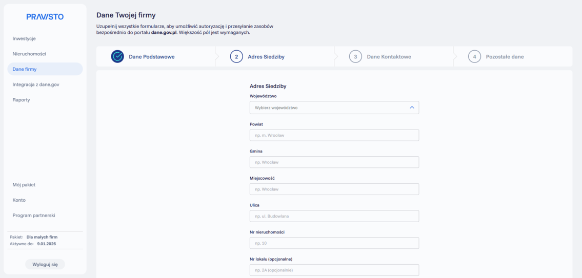Image resolution: width=582 pixels, height=278 pixels.
Task: Select step 3 circle icon
Action: [355, 56]
